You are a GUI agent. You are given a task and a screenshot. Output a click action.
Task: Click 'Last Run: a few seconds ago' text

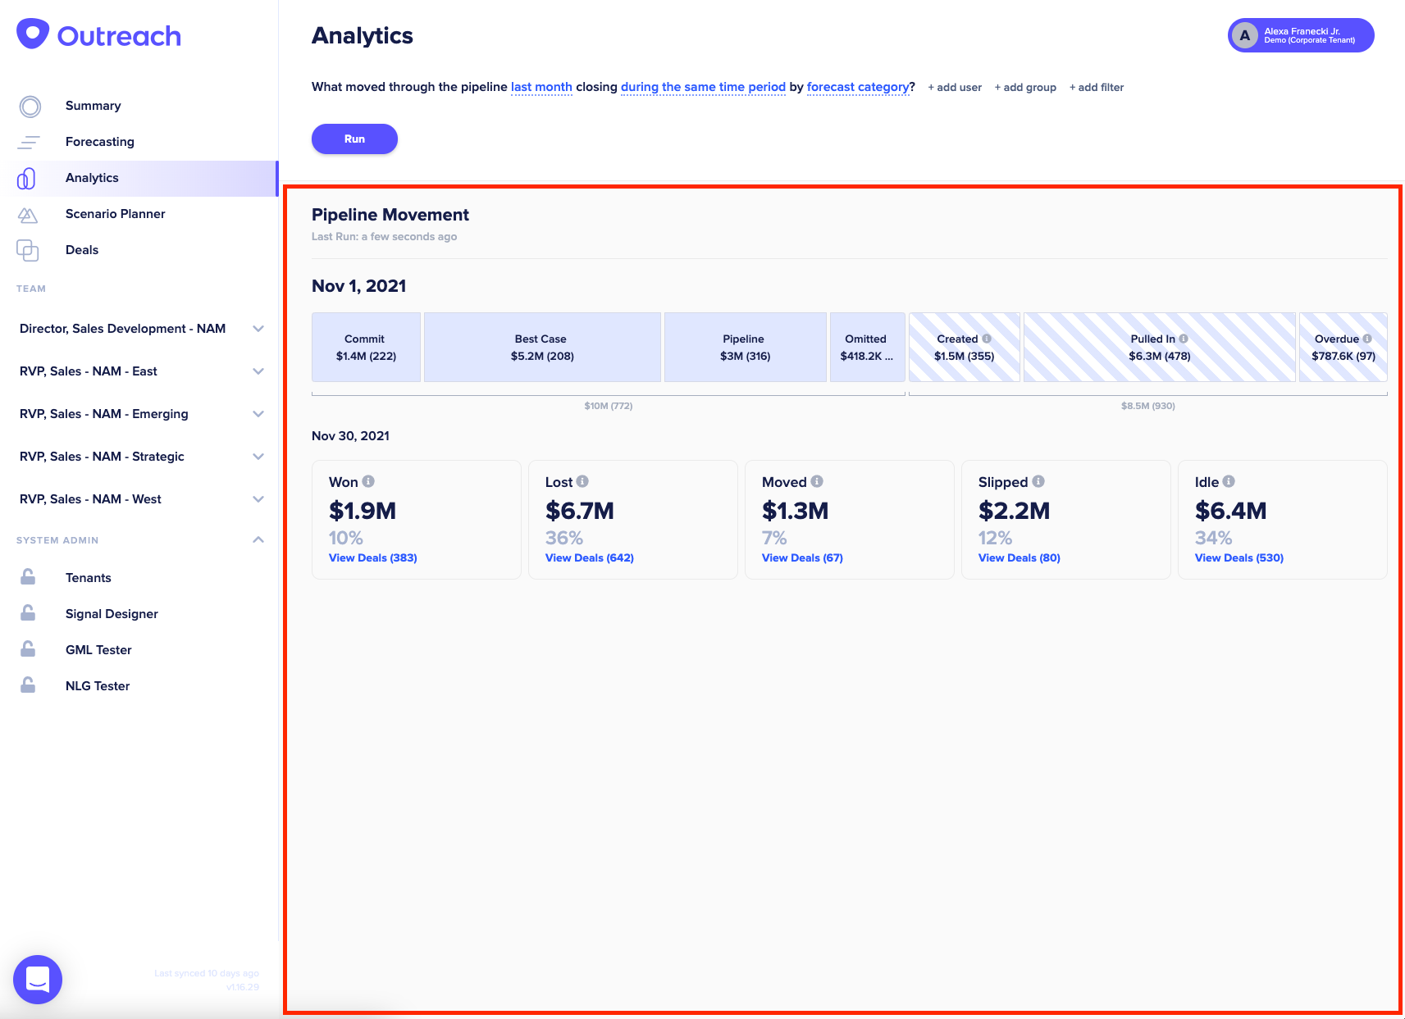click(385, 237)
